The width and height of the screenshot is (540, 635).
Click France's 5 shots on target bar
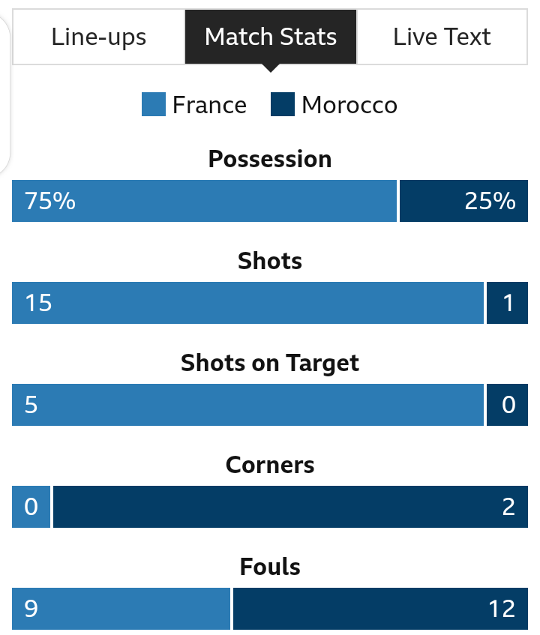(x=248, y=405)
